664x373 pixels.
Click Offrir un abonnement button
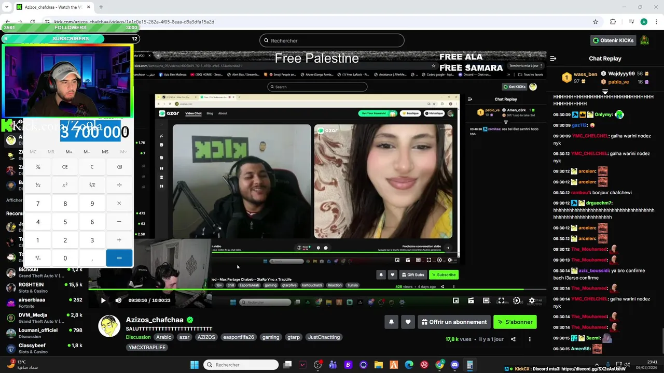click(x=454, y=322)
